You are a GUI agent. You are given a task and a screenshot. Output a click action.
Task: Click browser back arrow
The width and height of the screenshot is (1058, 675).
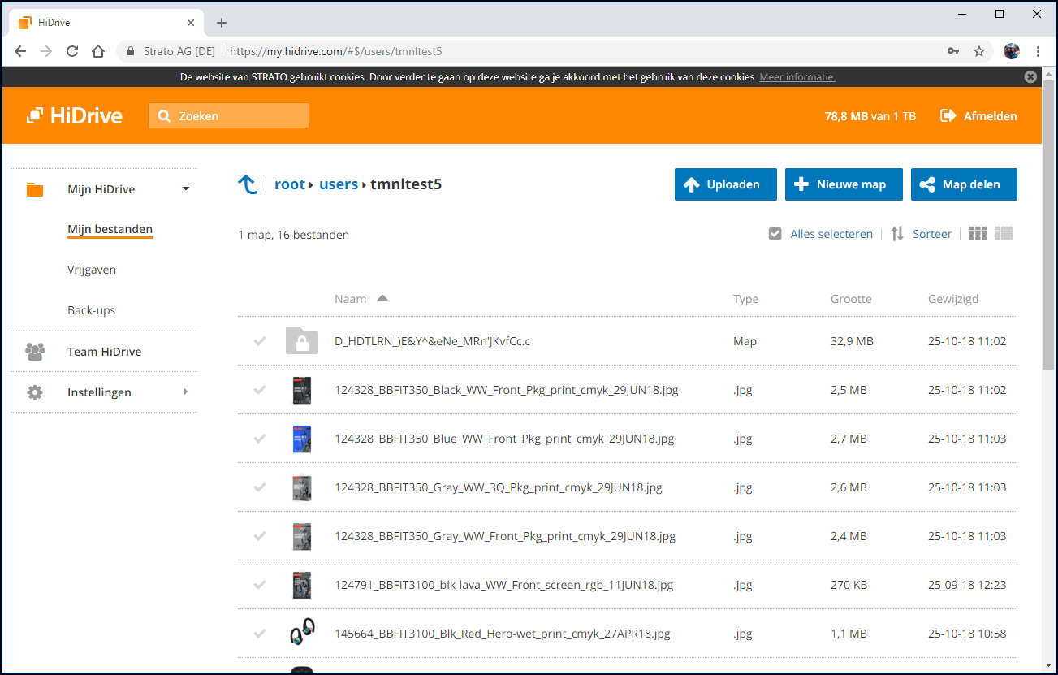point(20,51)
